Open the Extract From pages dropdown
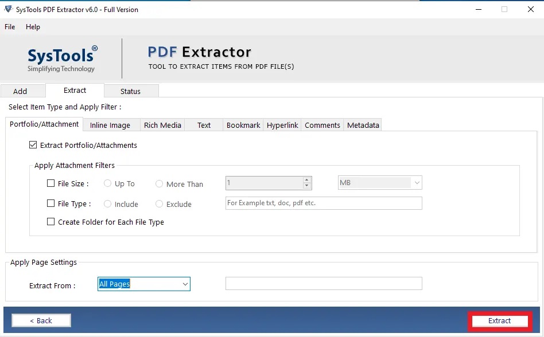This screenshot has width=544, height=337. (x=185, y=284)
